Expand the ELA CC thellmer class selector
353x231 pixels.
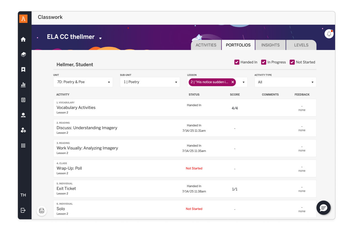pyautogui.click(x=100, y=38)
